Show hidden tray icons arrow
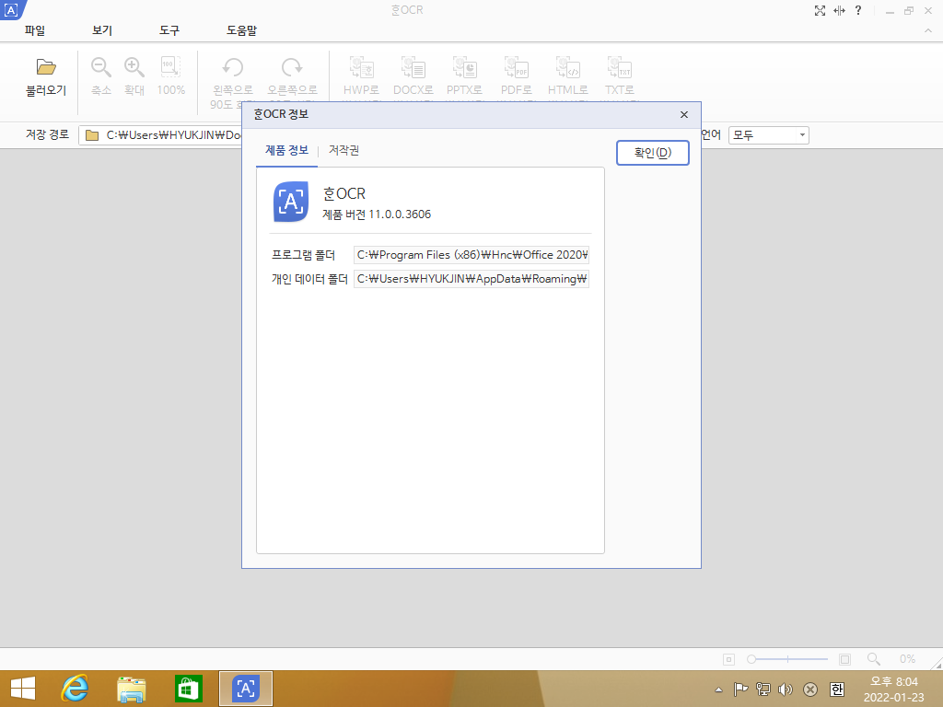943x707 pixels. [x=718, y=690]
